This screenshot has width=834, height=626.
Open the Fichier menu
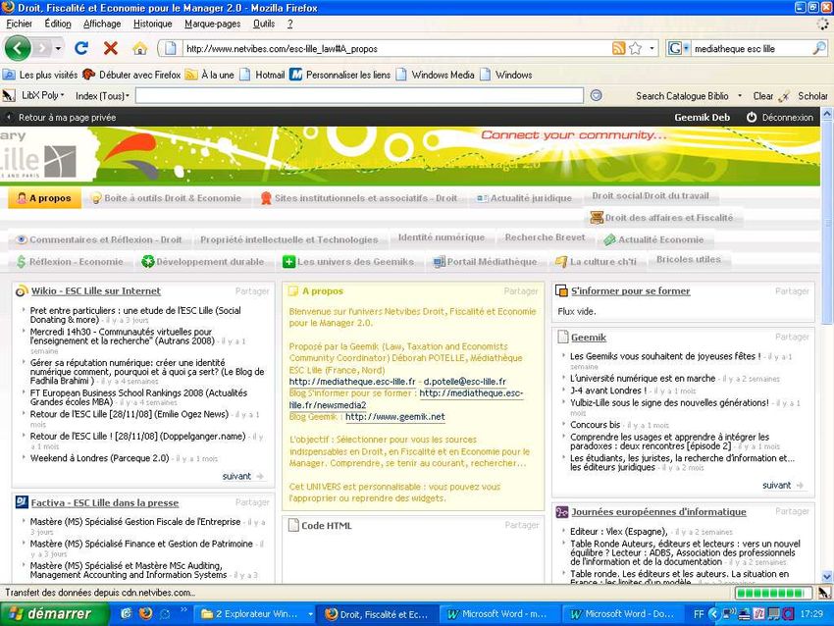20,24
